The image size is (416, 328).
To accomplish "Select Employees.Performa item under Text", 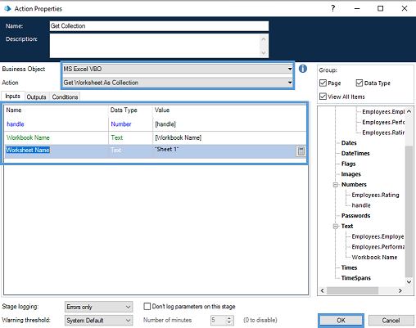I will coord(378,247).
